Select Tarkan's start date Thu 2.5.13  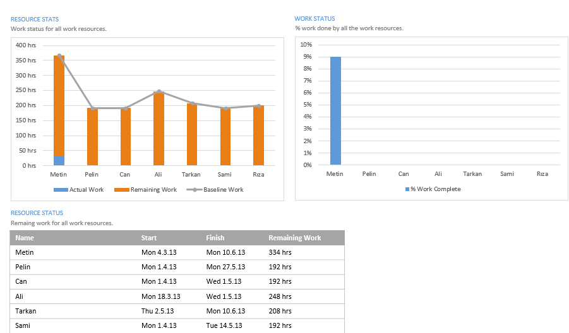tap(159, 311)
